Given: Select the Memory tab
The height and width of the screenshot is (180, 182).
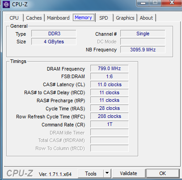Looking at the screenshot, I should (x=84, y=17).
